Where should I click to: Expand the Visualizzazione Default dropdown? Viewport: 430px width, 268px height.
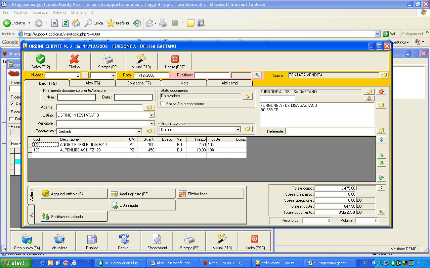[238, 130]
